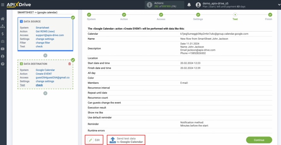The image size is (281, 145).
Task: Open guest264guest264 access link
Action: [x=53, y=78]
